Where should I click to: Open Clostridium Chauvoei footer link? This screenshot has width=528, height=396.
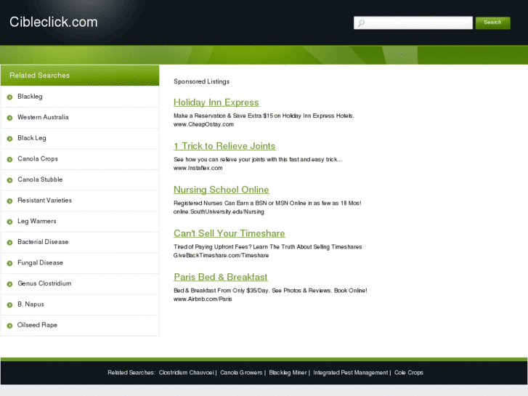[x=186, y=373]
